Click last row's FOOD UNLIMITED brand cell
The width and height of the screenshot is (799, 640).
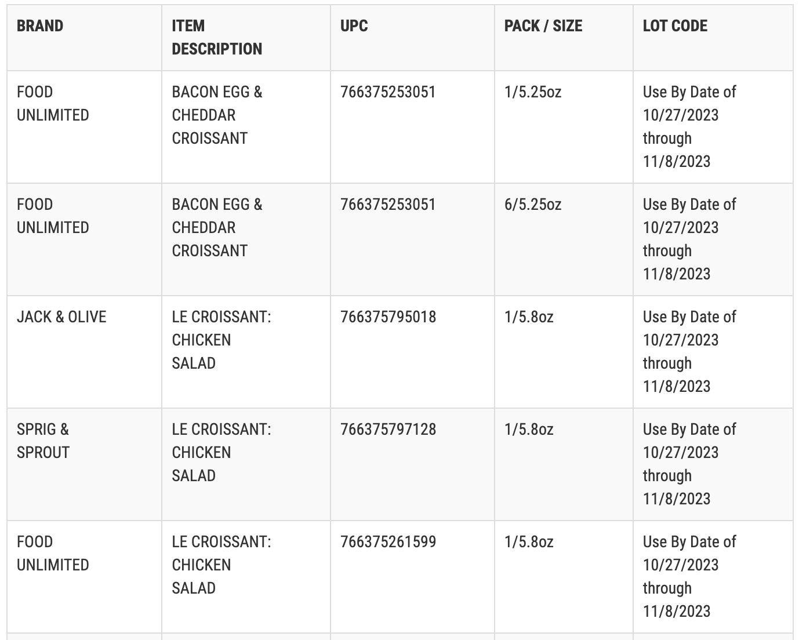[84, 577]
